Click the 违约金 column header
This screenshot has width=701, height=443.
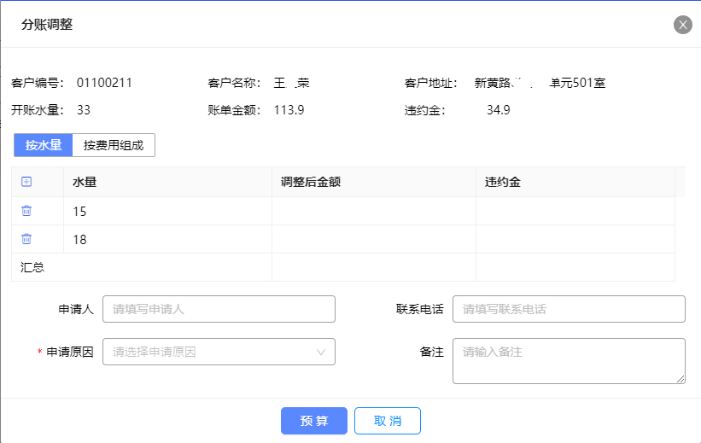pyautogui.click(x=575, y=182)
